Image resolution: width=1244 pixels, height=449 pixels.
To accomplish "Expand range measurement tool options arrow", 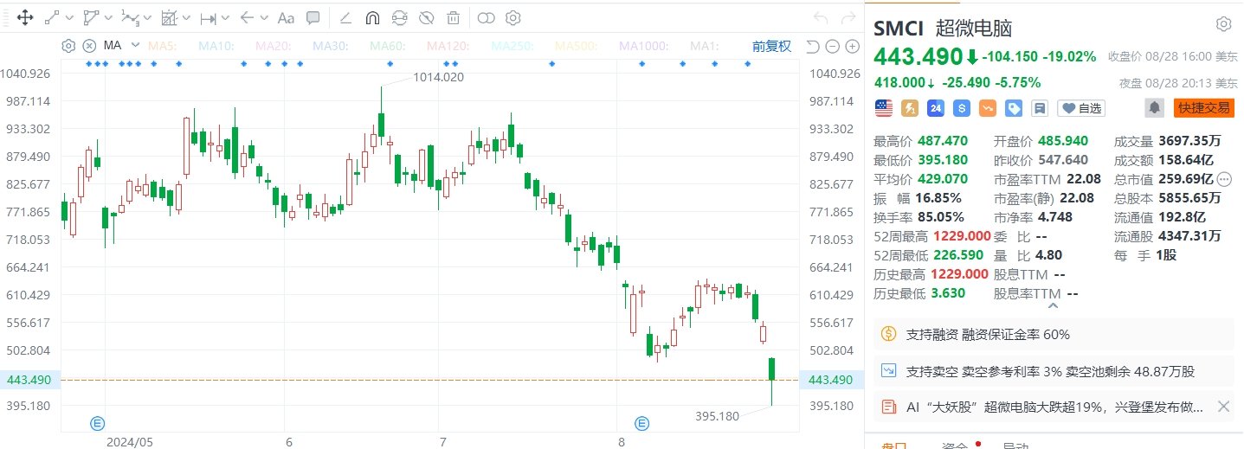I will coord(226,17).
